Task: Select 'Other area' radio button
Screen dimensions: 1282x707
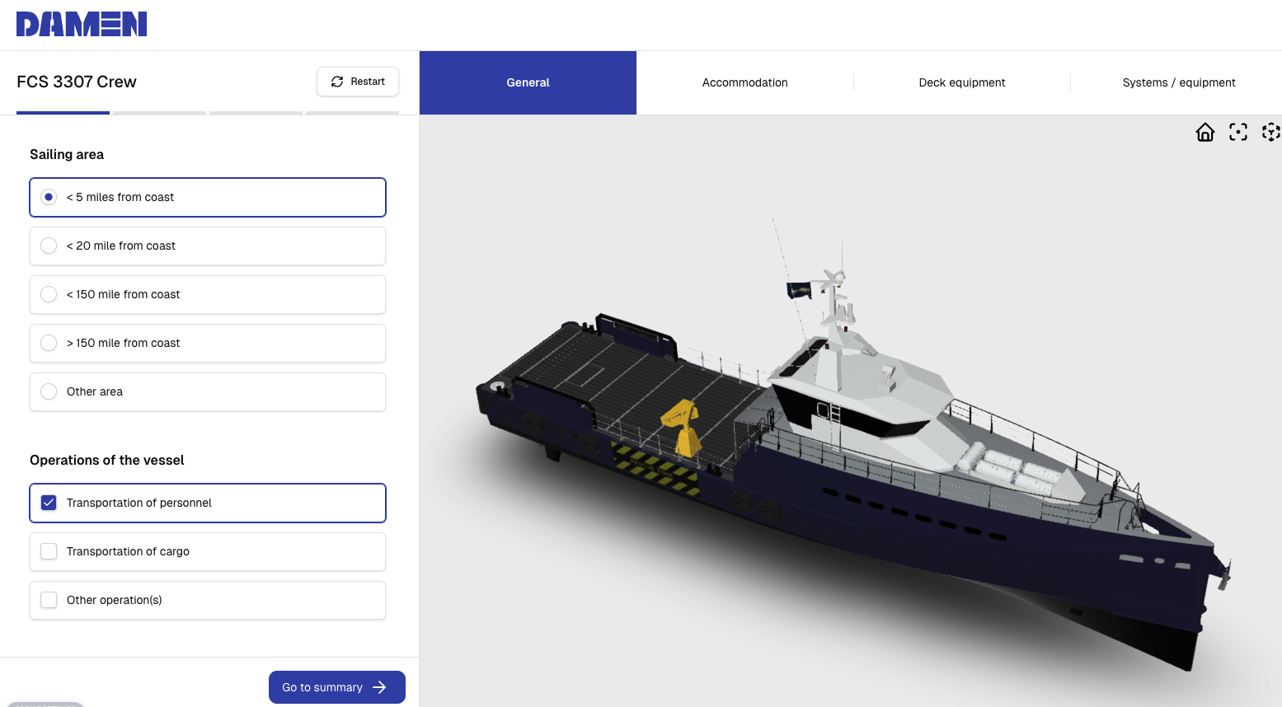Action: 208,392
